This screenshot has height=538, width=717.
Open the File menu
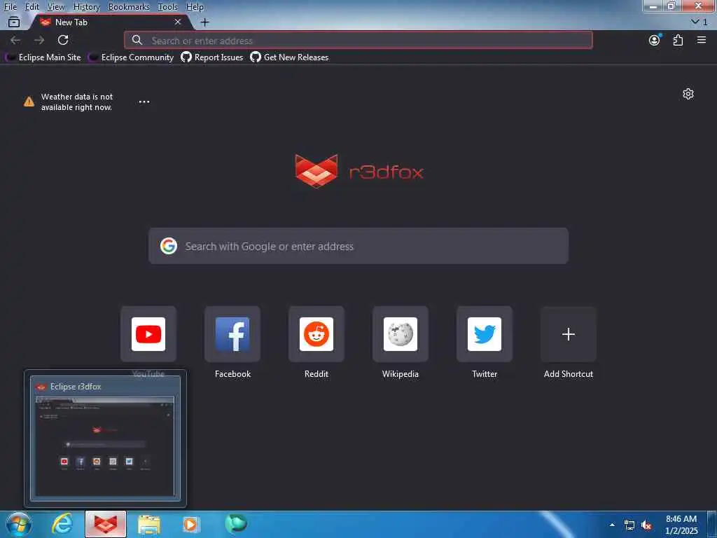10,7
